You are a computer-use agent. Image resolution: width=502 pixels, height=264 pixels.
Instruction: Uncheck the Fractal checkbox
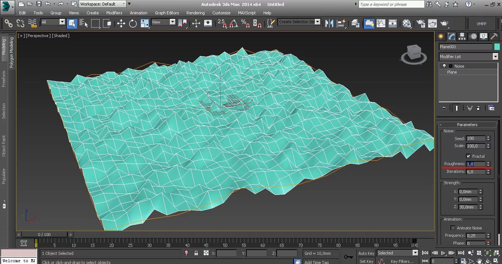[x=468, y=156]
